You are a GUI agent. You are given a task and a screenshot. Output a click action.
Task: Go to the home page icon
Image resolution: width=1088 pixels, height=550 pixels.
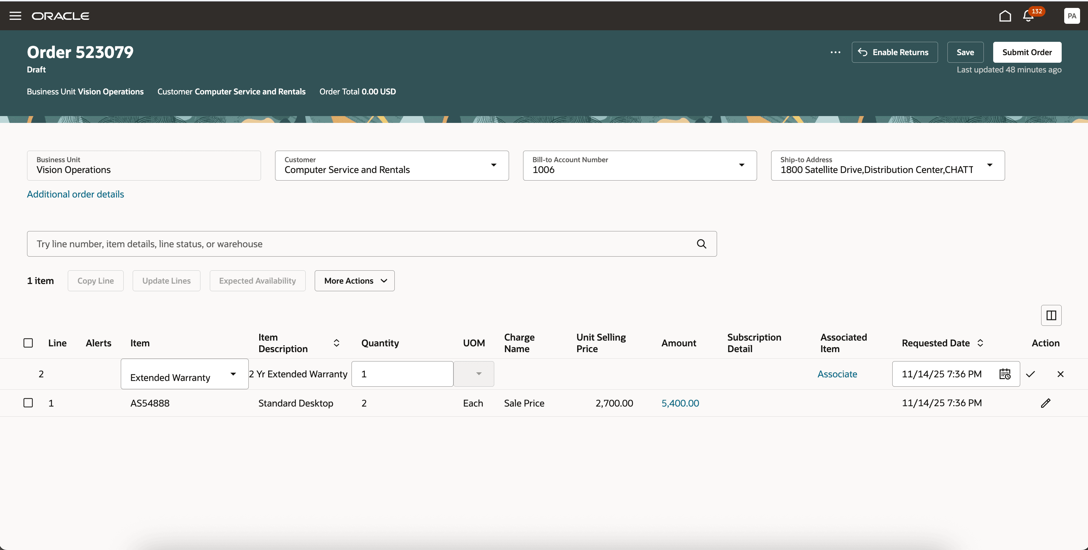coord(1005,16)
